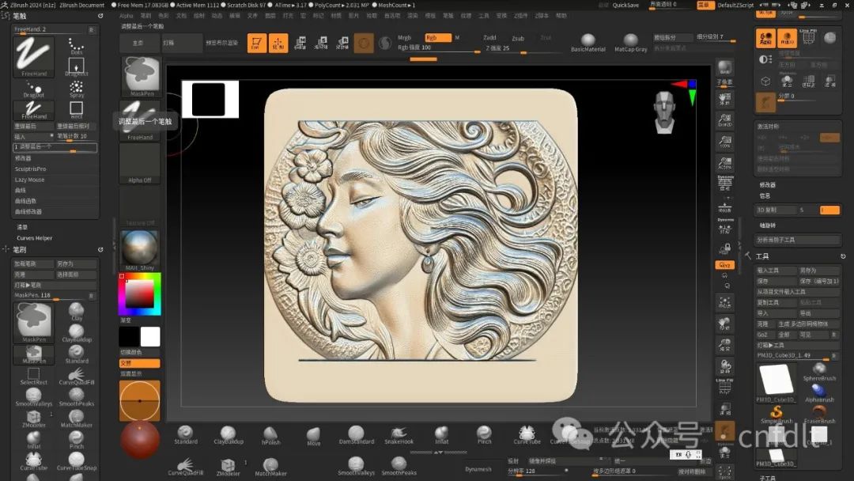Pick the hPolish brush
This screenshot has height=481, width=854.
click(x=271, y=434)
